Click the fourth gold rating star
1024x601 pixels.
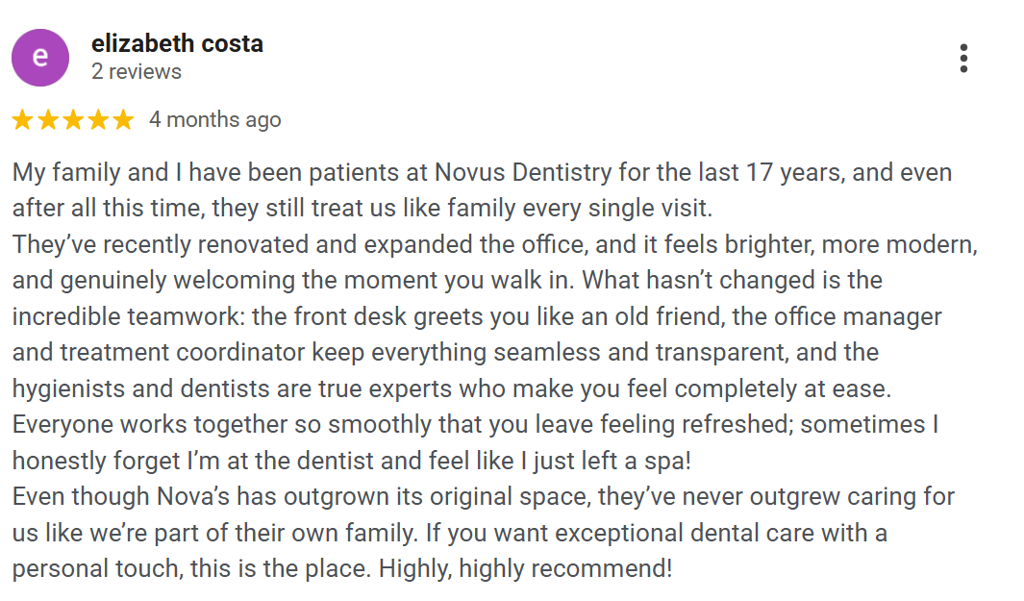click(x=97, y=120)
